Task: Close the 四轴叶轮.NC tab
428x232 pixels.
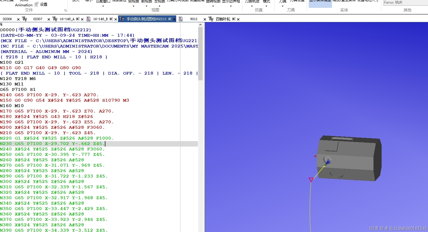Action: click(x=238, y=19)
